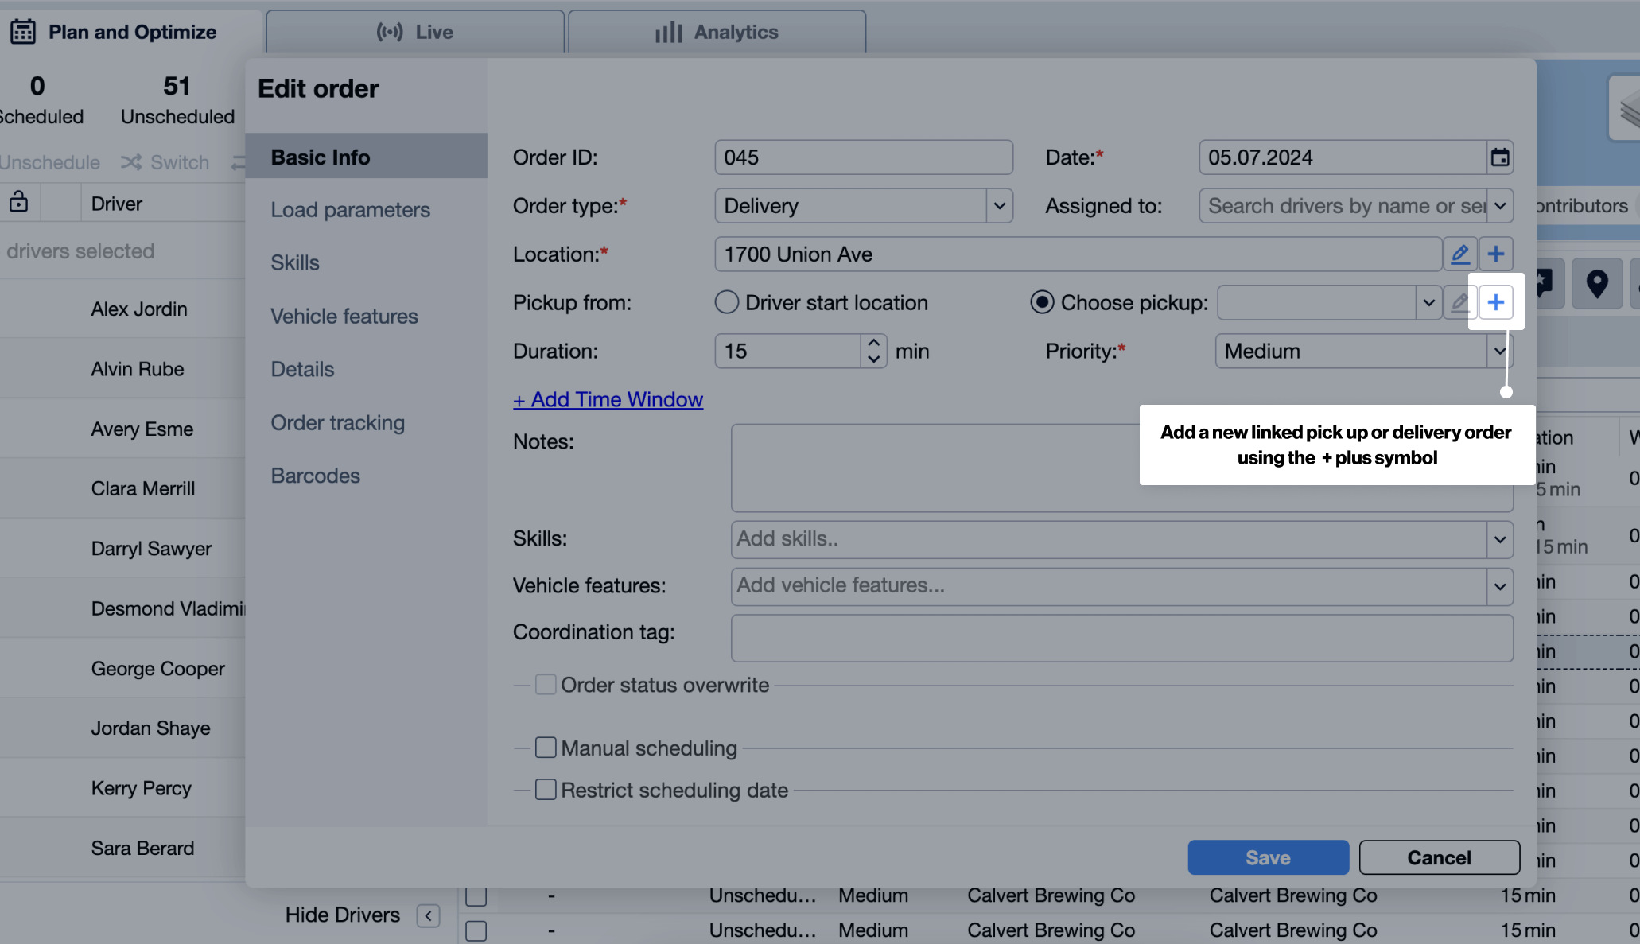The width and height of the screenshot is (1640, 944).
Task: Increase Duration with the up stepper arrow
Action: [873, 343]
